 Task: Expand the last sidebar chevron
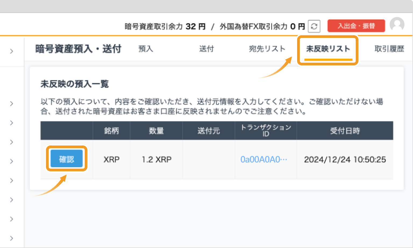coord(12,238)
